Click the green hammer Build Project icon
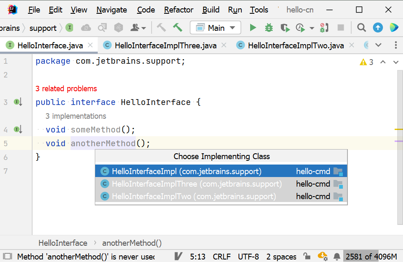 pyautogui.click(x=177, y=27)
